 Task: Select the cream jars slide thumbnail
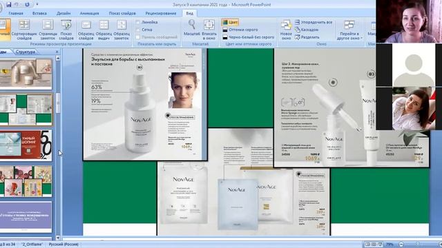tap(26, 74)
